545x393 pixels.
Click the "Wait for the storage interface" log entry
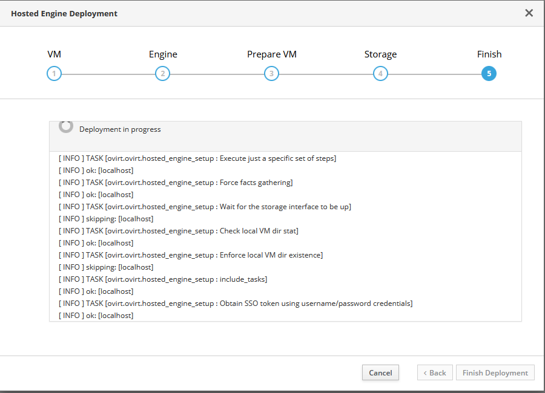pos(205,207)
